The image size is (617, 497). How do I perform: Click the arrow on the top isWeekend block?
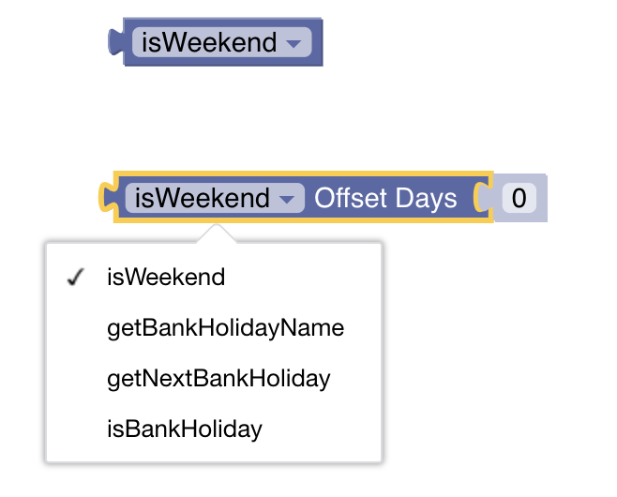pos(293,43)
